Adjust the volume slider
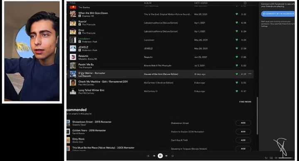299x161 pixels. tap(285, 158)
